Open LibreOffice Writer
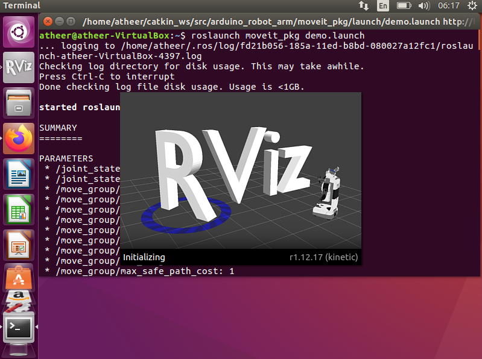The width and height of the screenshot is (482, 359). [19, 174]
